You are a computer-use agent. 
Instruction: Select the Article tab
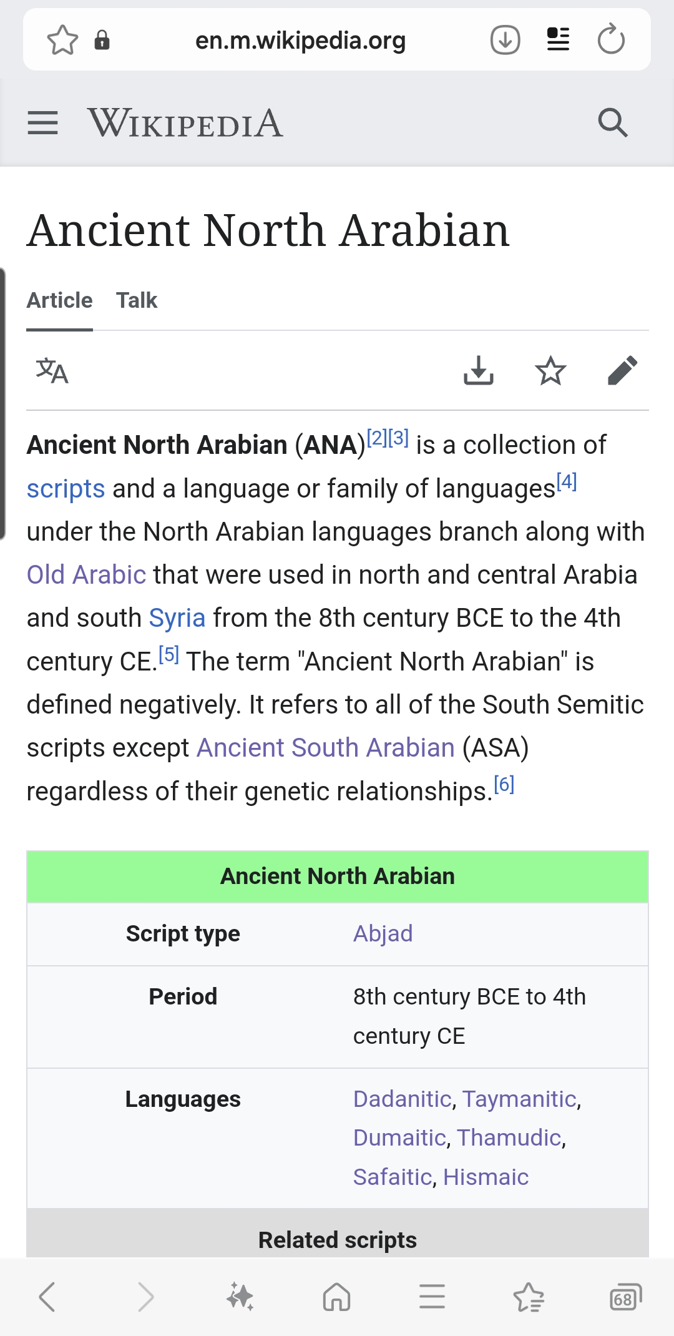click(59, 301)
